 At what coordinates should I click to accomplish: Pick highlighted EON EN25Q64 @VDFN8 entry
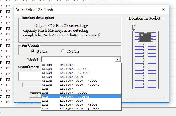point(81,96)
